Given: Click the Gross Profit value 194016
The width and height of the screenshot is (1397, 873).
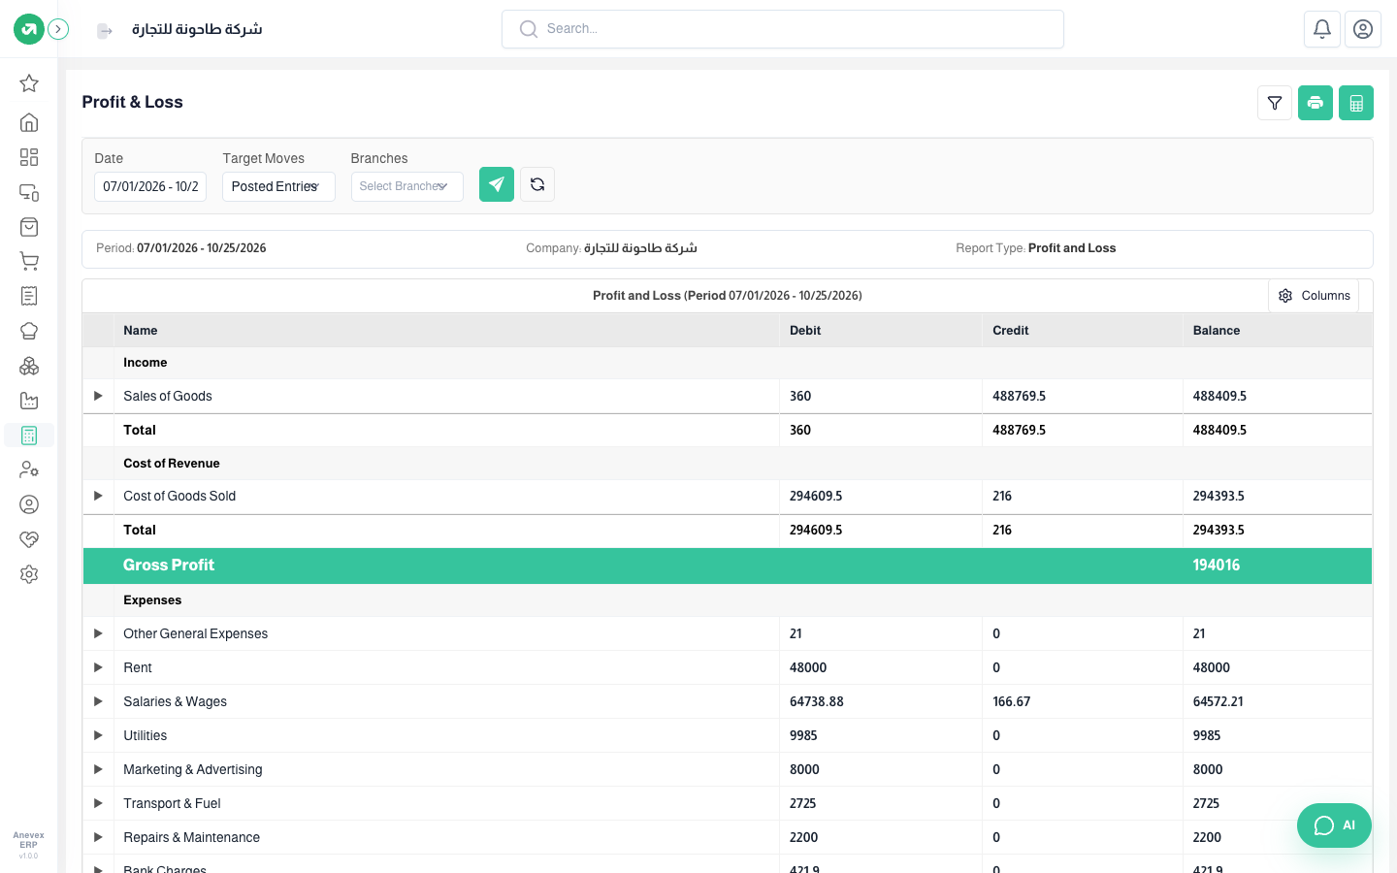Looking at the screenshot, I should click(x=1217, y=566).
